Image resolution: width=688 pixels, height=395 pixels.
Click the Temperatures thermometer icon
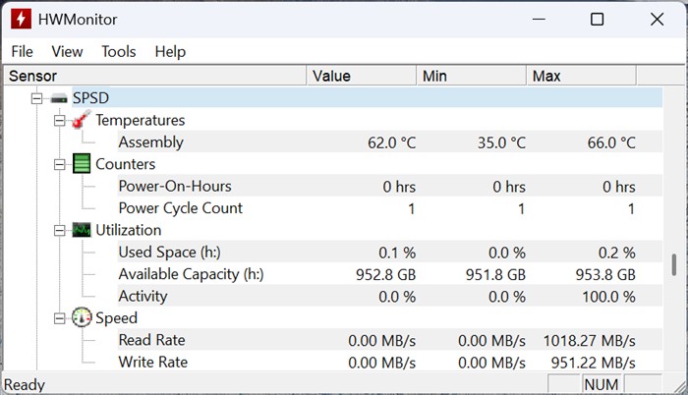click(82, 120)
